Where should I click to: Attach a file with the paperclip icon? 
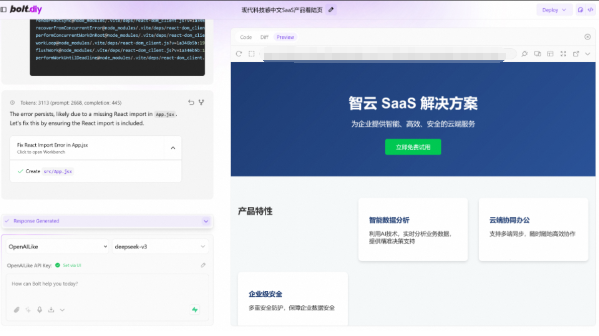coord(17,310)
